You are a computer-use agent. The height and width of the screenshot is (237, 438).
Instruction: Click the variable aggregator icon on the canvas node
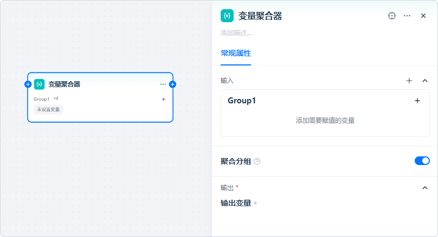(39, 84)
